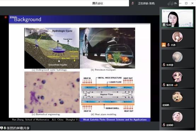Select 赵明明's participant avatar tile
Screen dimensions: 196x131
(x=177, y=118)
